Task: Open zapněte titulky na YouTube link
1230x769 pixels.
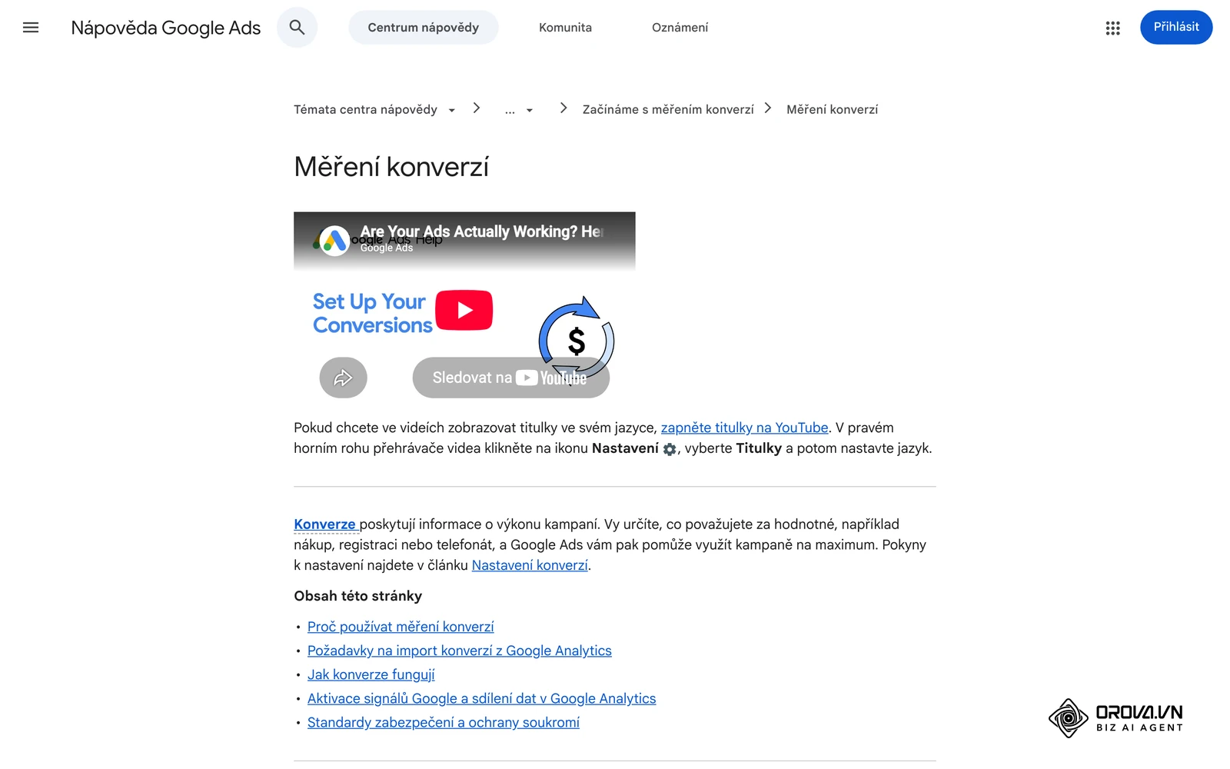Action: (744, 428)
